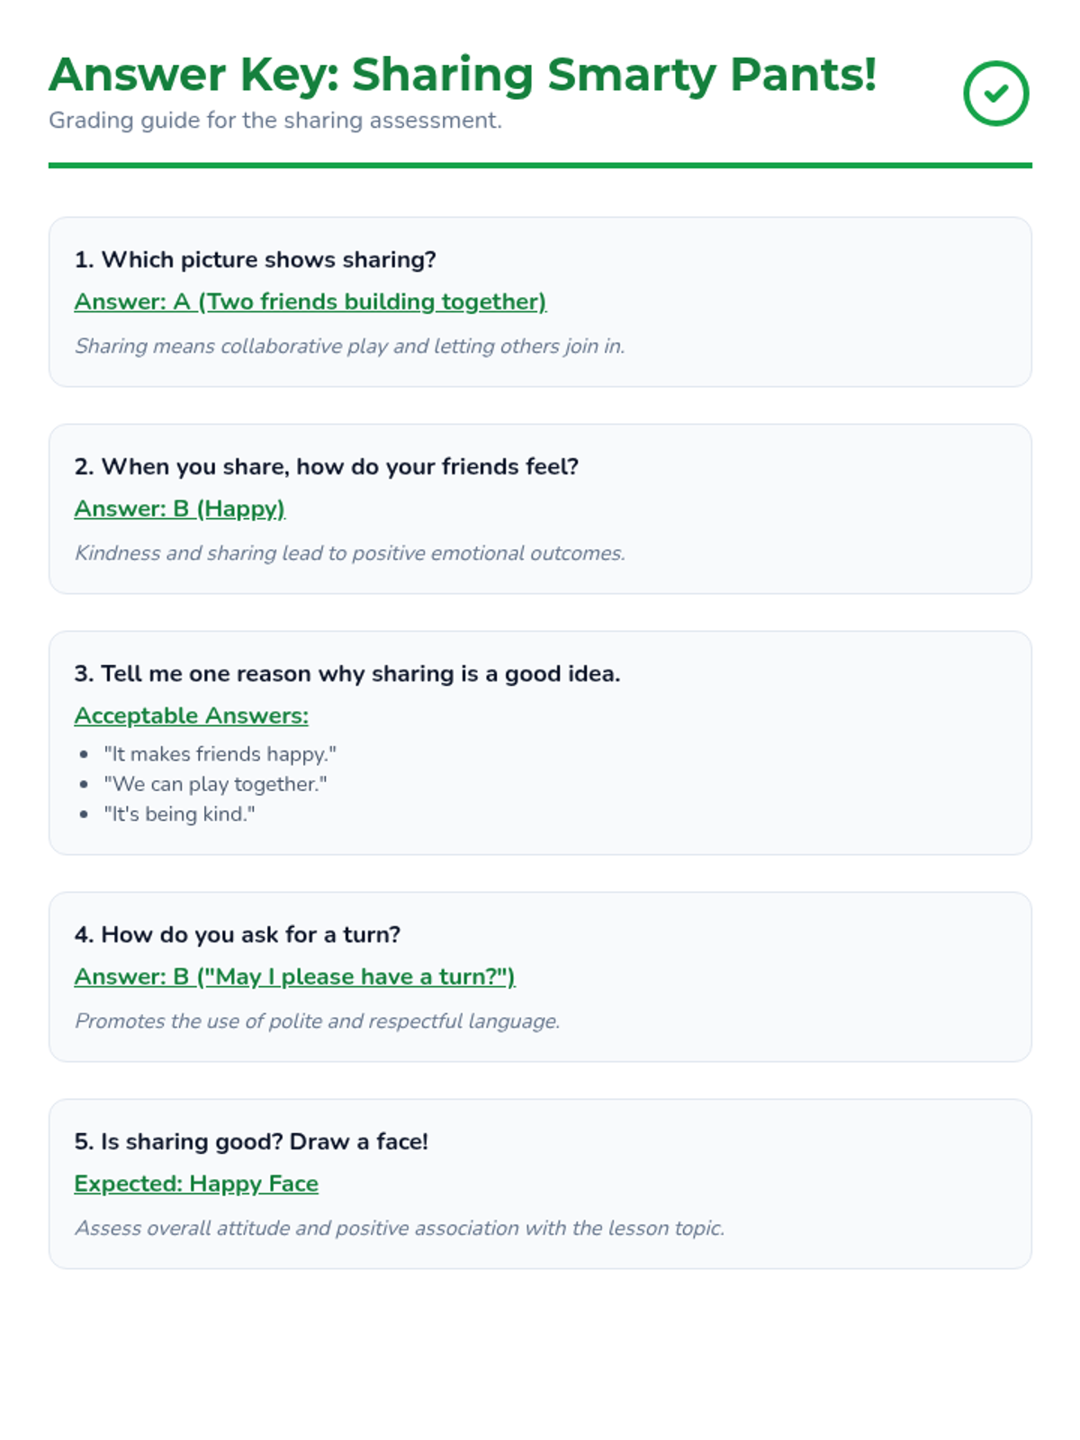Click the note on positive emotional outcomes
Image resolution: width=1080 pixels, height=1440 pixels.
pos(349,553)
